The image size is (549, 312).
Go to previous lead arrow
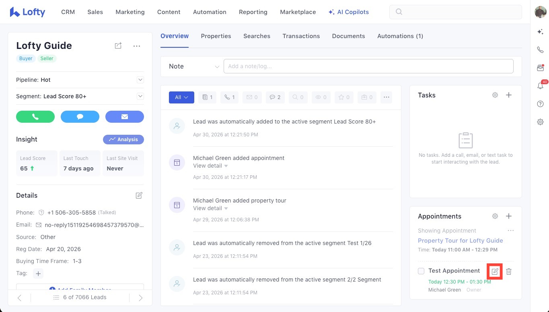[19, 298]
